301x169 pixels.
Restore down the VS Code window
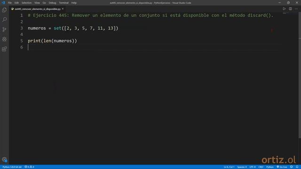point(288,3)
